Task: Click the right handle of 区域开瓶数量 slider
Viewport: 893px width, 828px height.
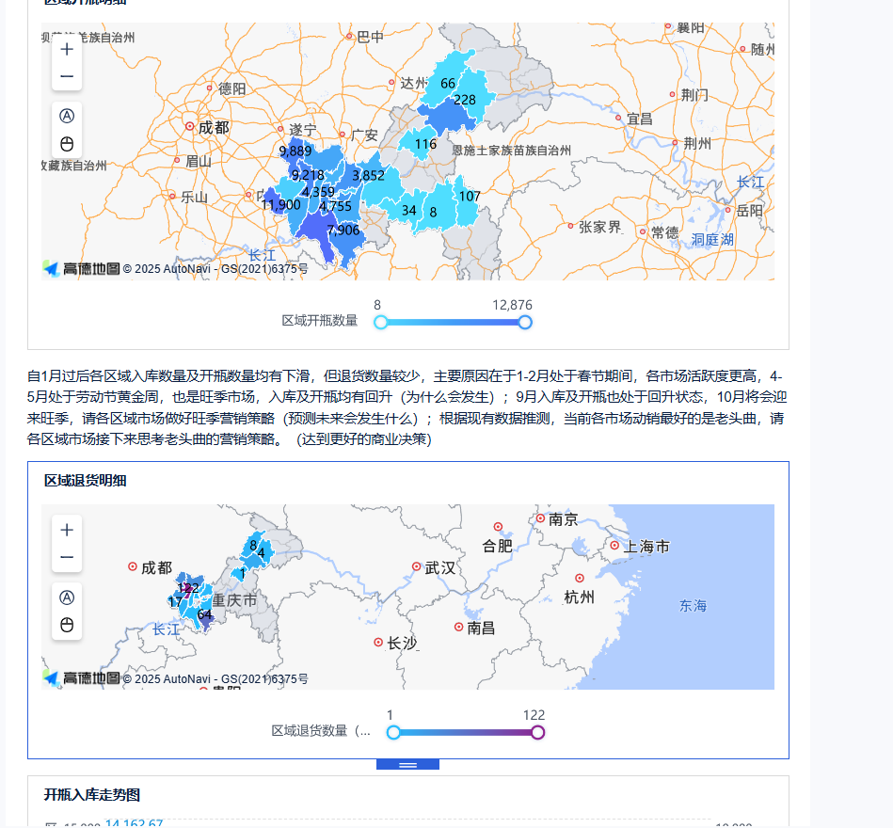Action: tap(526, 323)
